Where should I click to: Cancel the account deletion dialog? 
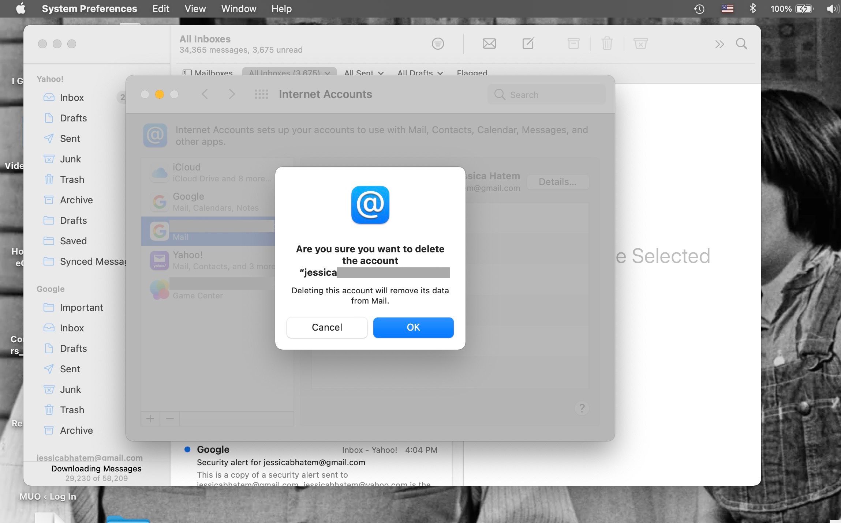coord(326,327)
